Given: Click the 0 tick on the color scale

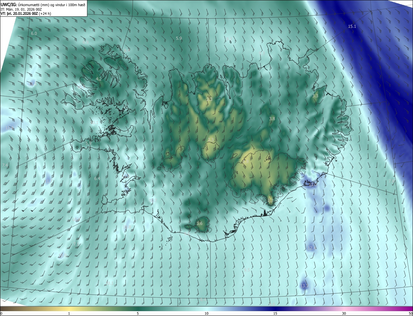Looking at the screenshot, I should (1, 313).
